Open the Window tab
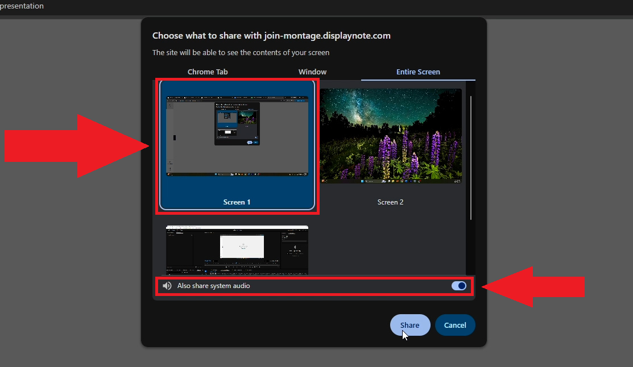 [312, 72]
